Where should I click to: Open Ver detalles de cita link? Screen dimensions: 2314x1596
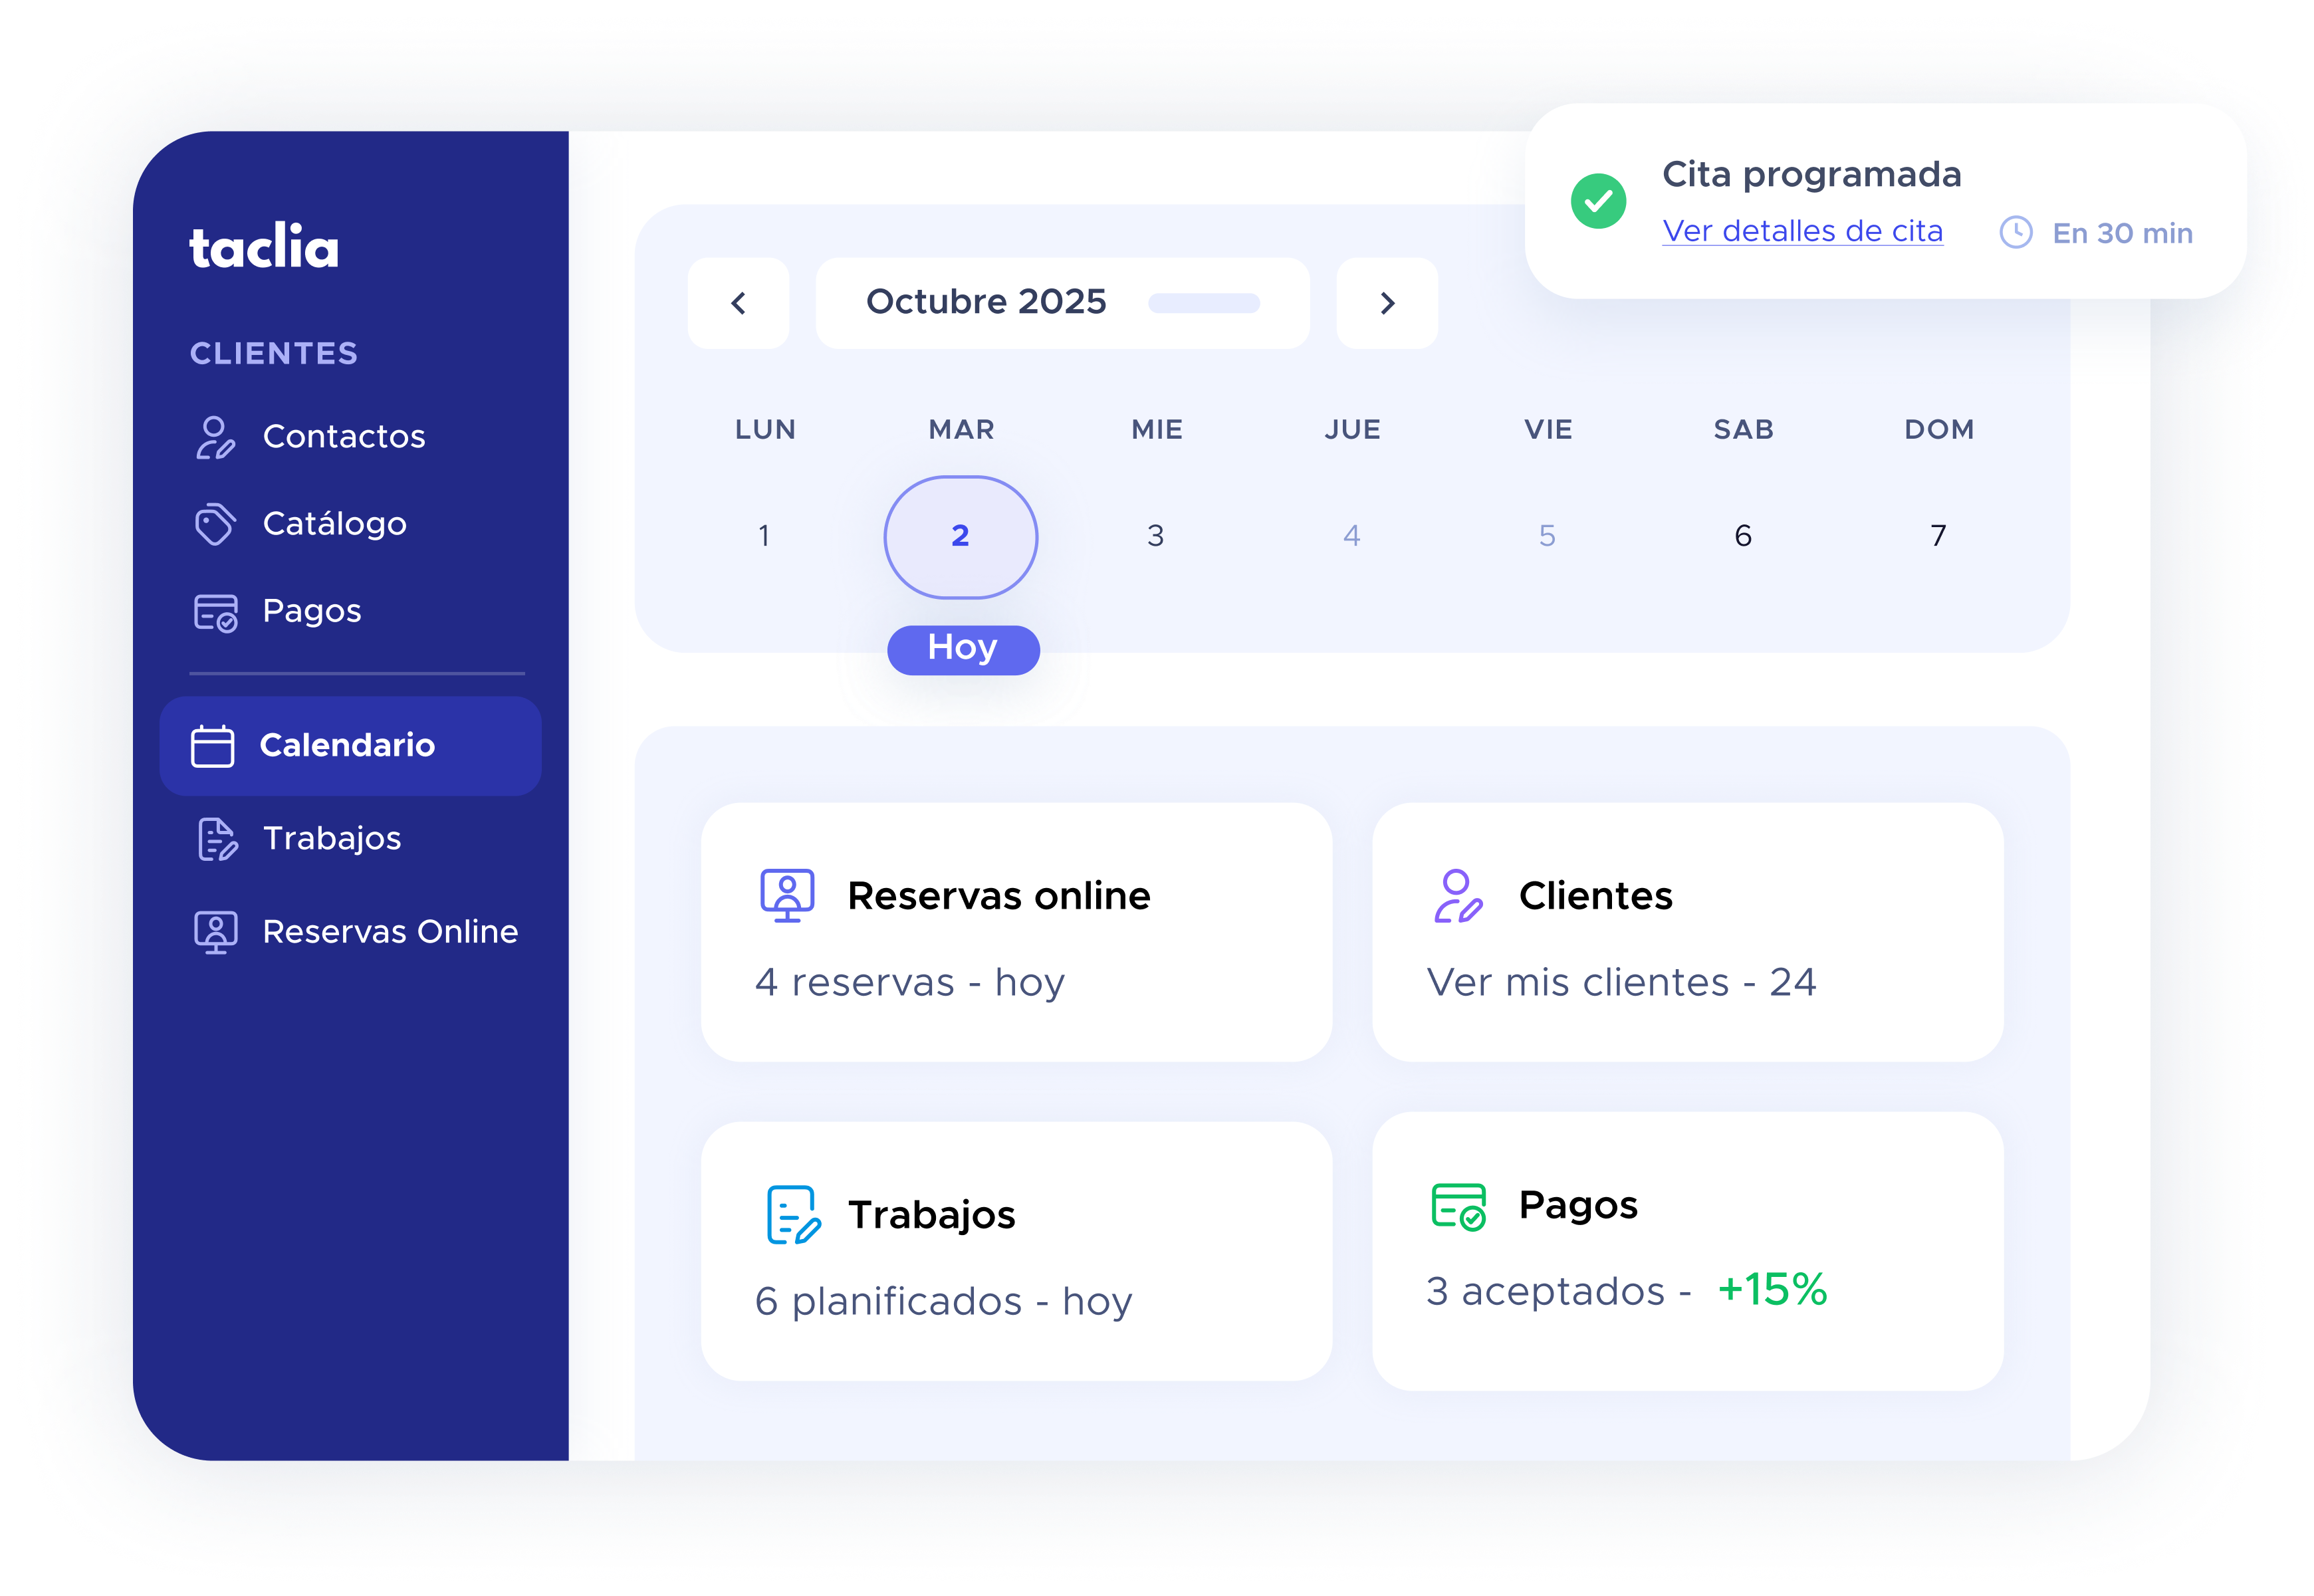1802,231
